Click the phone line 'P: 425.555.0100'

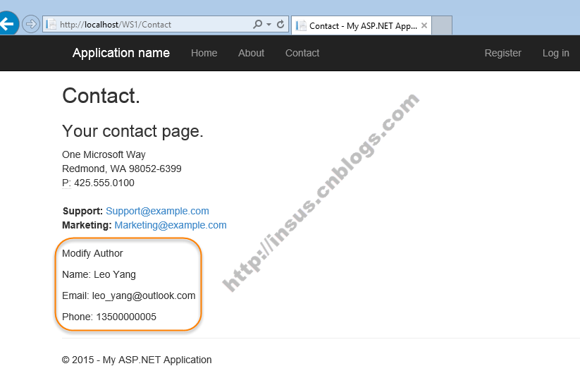point(98,183)
